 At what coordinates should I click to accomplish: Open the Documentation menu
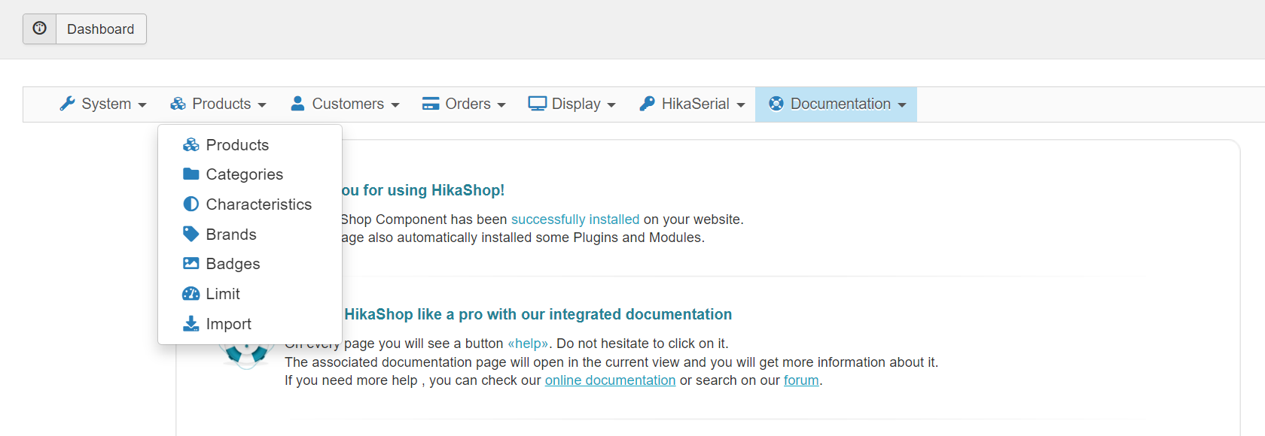(x=837, y=104)
